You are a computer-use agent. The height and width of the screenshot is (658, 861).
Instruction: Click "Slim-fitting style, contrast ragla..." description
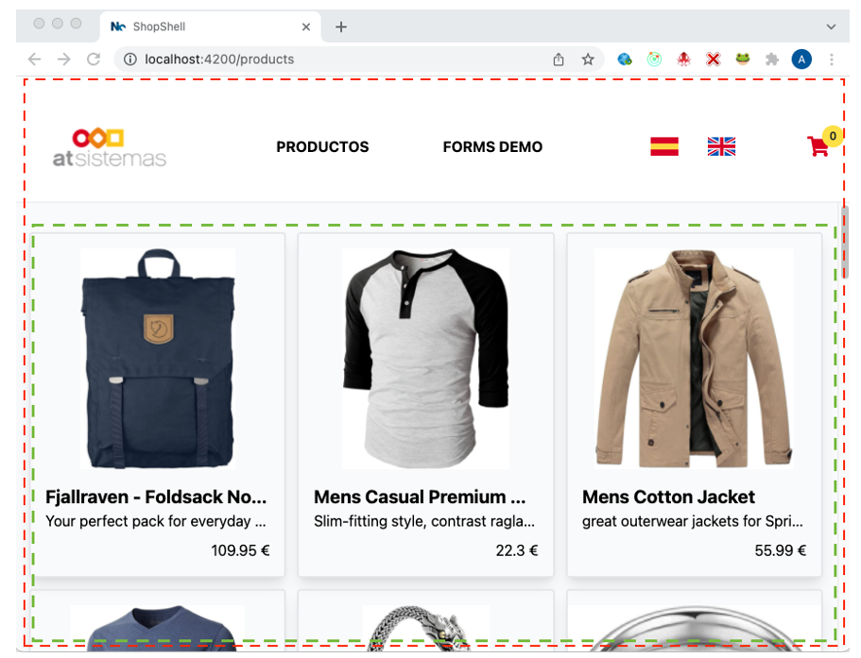tap(424, 521)
